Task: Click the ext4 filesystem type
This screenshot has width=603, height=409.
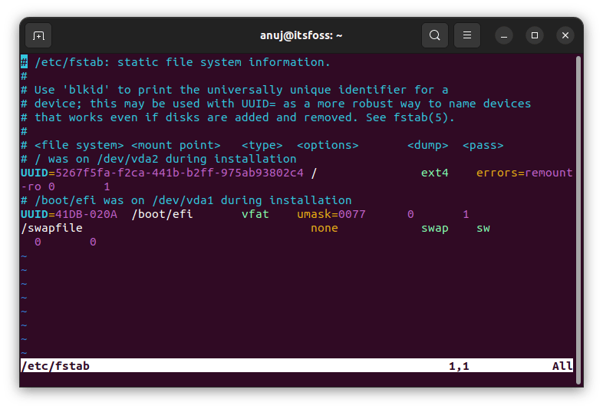Action: pyautogui.click(x=434, y=173)
